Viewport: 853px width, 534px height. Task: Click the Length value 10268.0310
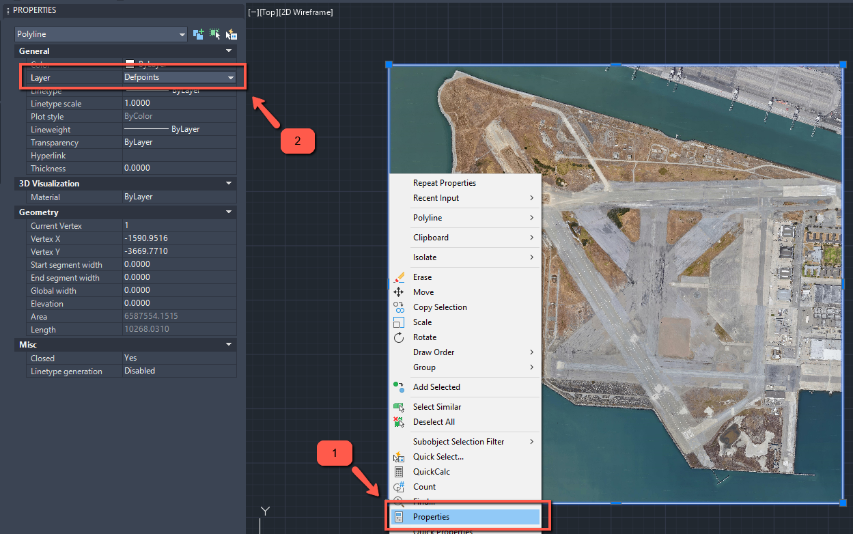point(180,330)
